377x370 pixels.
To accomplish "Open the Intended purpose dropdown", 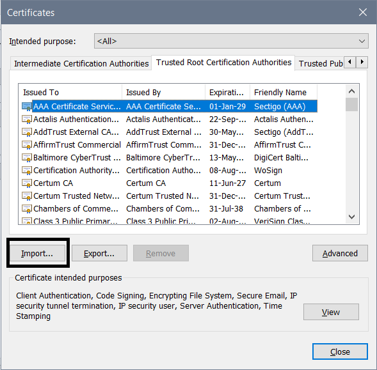I will pyautogui.click(x=231, y=41).
